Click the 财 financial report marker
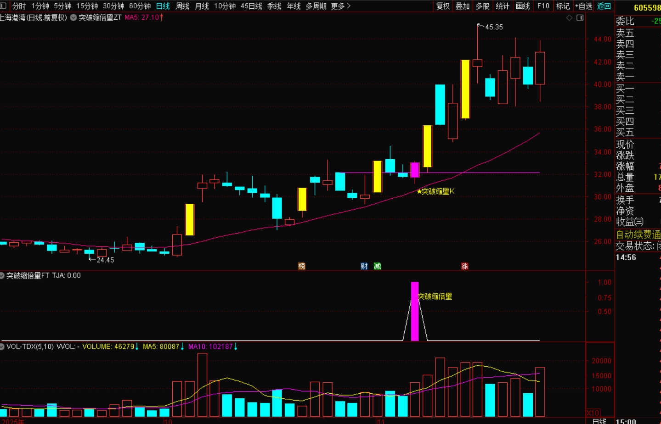Screen dimensions: 661x424 pos(364,266)
